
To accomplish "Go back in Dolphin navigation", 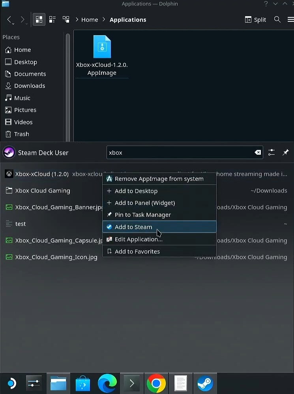I will point(9,20).
